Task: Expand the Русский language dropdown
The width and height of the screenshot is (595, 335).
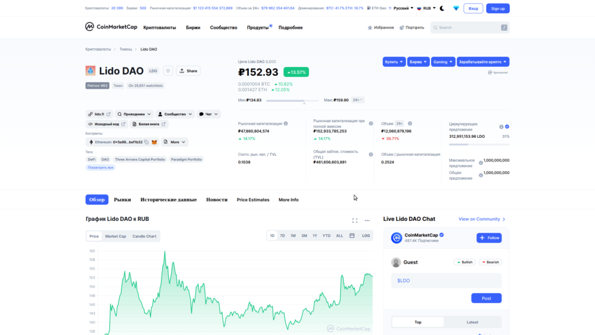Action: pyautogui.click(x=403, y=8)
